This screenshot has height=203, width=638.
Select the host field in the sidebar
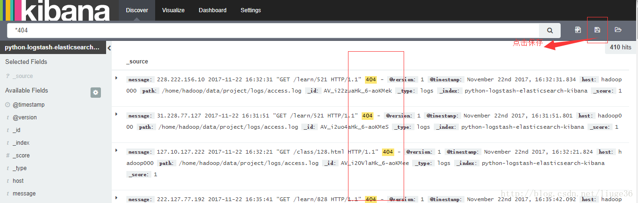click(18, 181)
